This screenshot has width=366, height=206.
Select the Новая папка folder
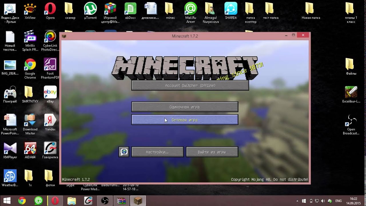[311, 11]
